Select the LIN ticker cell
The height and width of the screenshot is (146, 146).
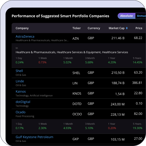pos(75,83)
